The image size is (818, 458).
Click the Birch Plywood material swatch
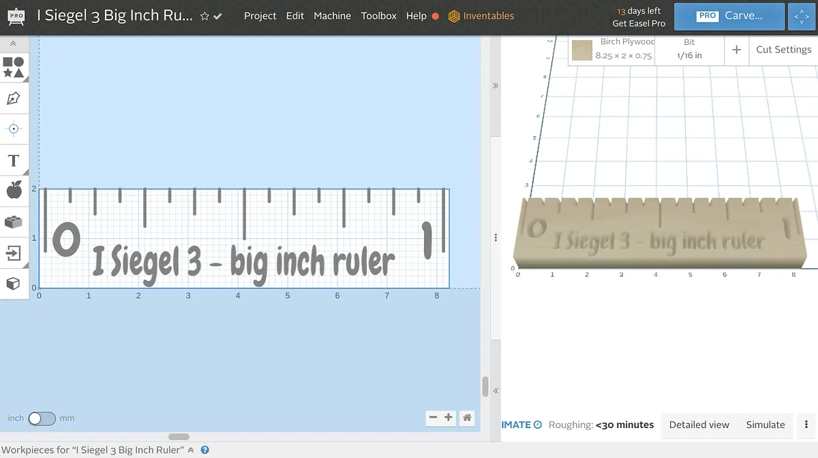coord(581,50)
